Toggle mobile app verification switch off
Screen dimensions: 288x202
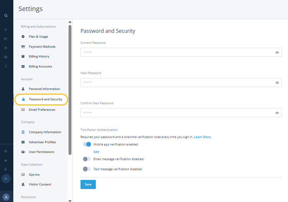click(x=87, y=144)
